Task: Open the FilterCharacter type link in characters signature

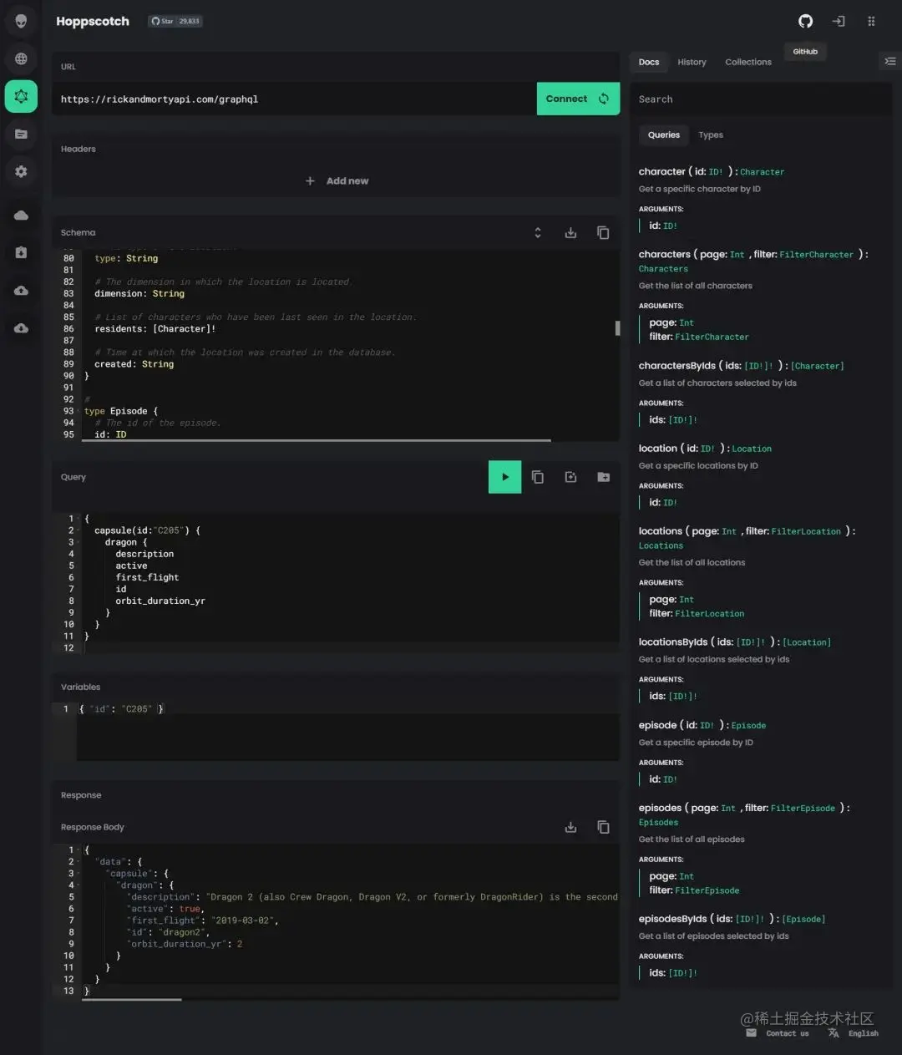Action: tap(816, 255)
